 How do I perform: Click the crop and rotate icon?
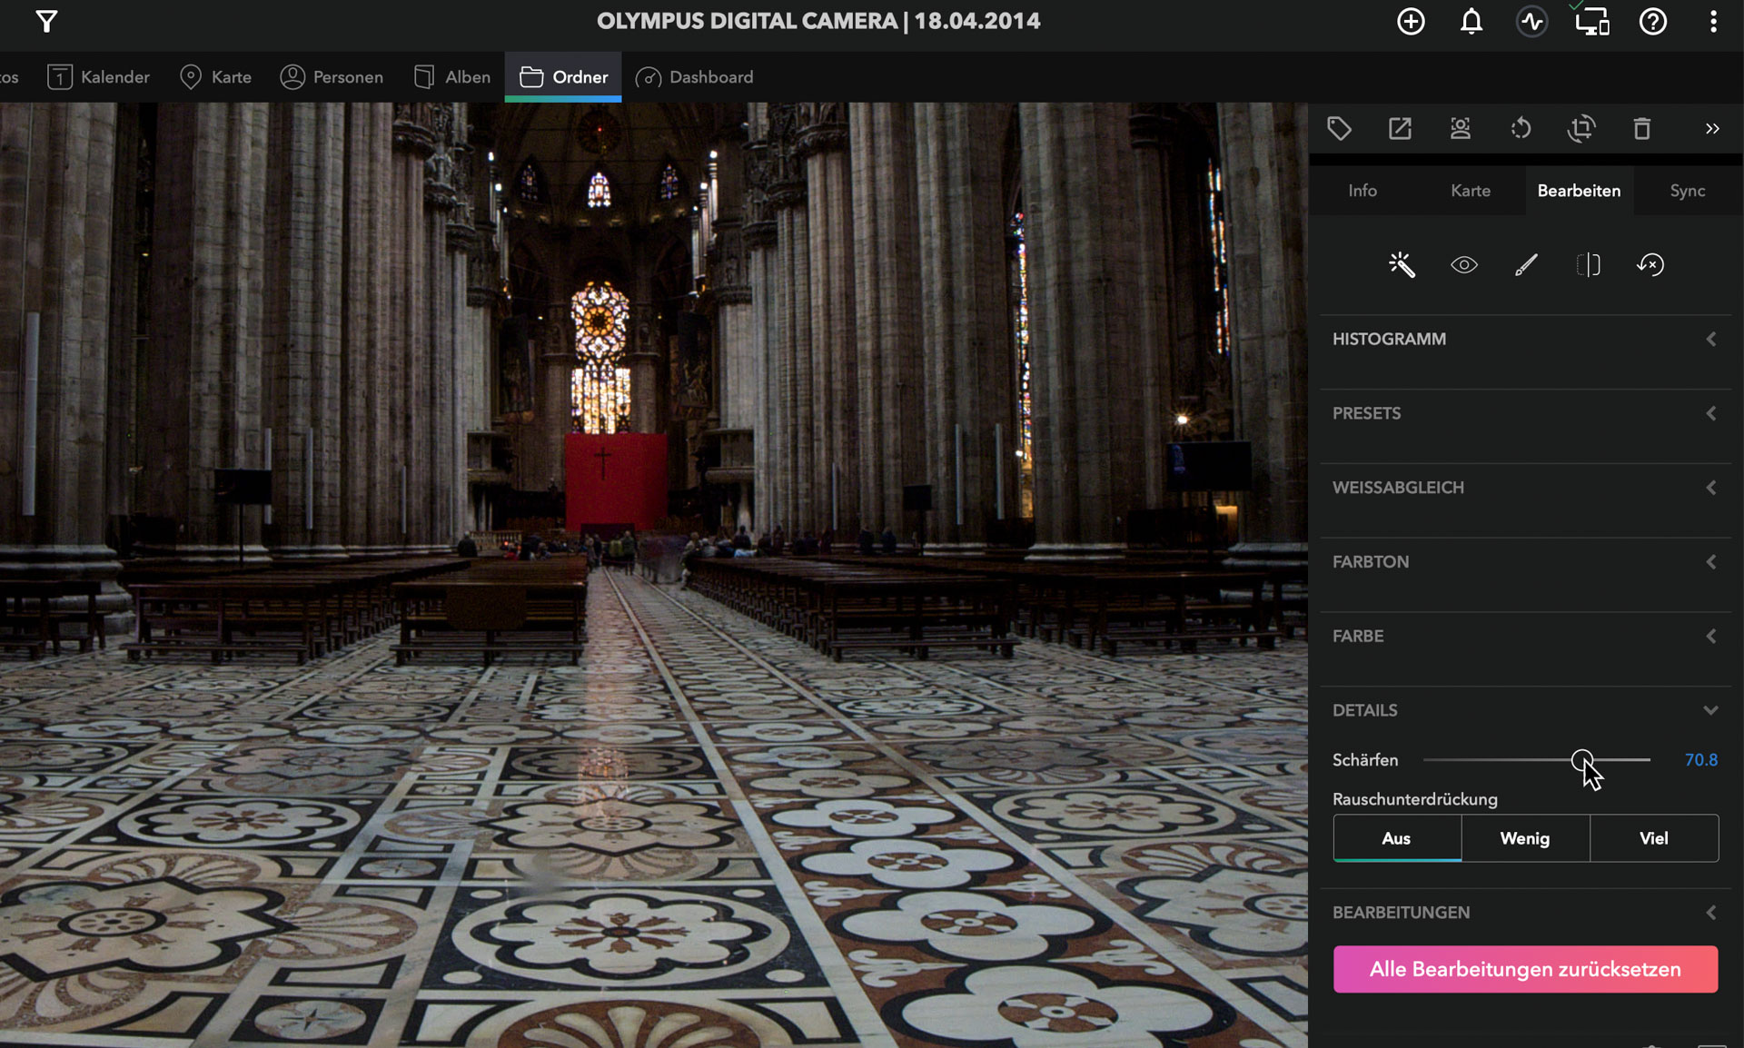pos(1581,129)
